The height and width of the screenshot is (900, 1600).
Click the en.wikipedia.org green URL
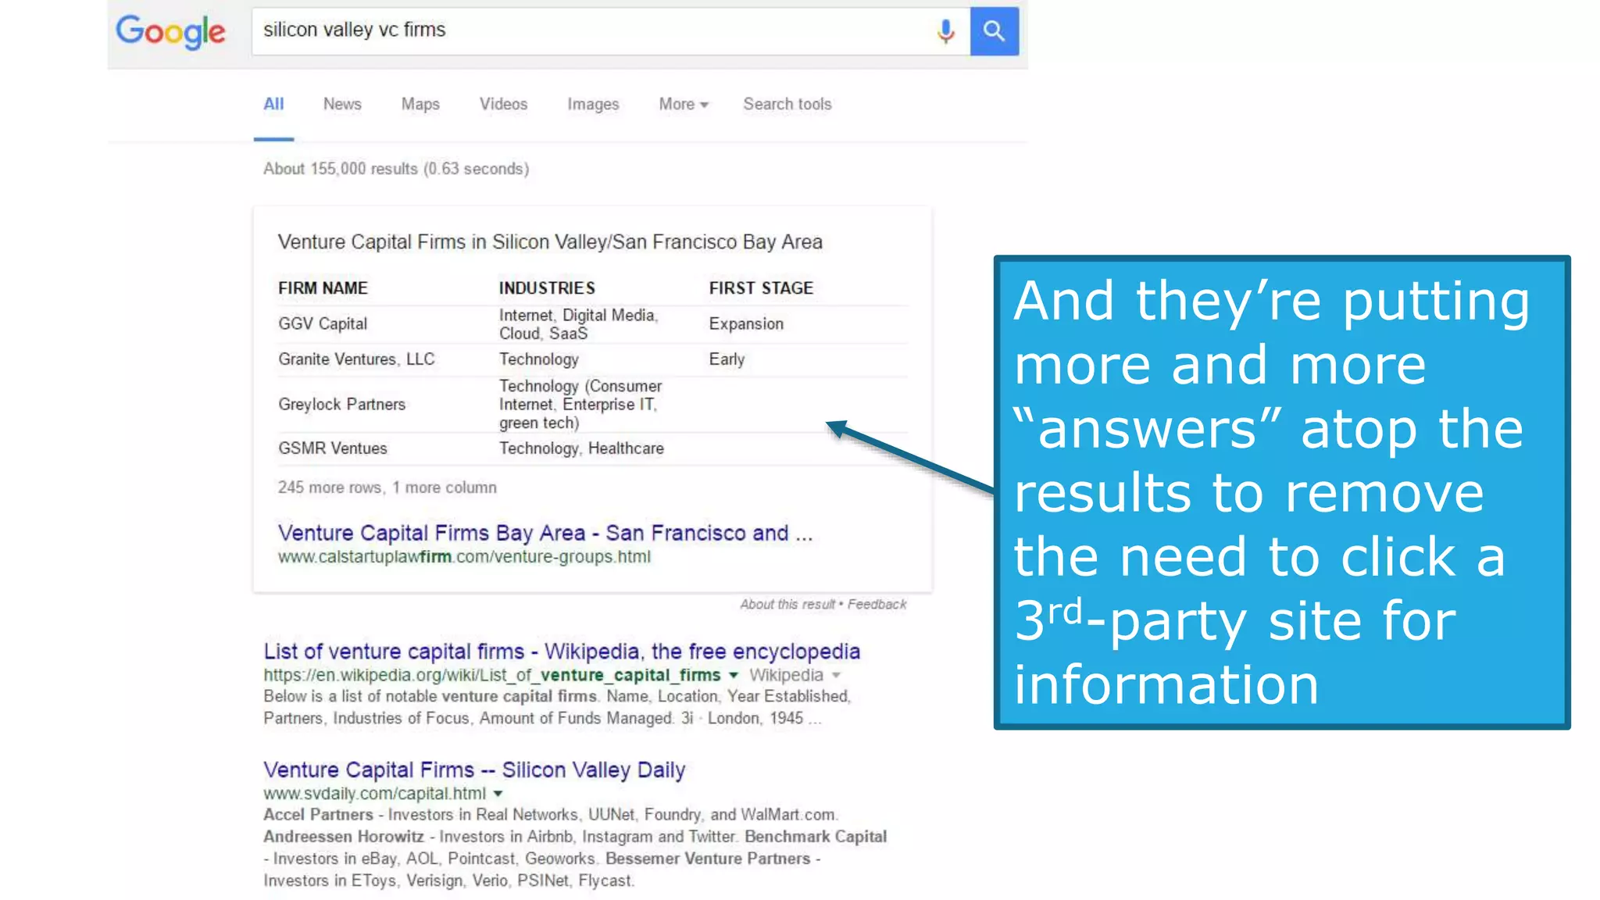pyautogui.click(x=492, y=675)
